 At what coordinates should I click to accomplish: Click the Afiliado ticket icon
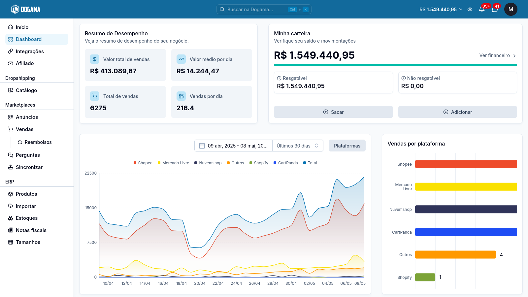[x=11, y=63]
